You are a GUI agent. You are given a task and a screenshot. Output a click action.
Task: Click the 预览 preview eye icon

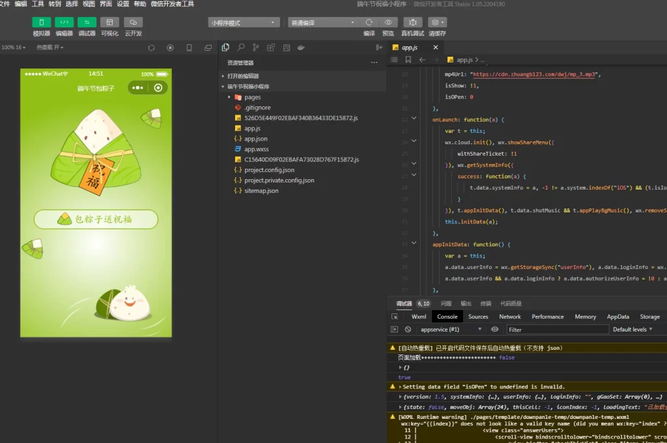(388, 22)
